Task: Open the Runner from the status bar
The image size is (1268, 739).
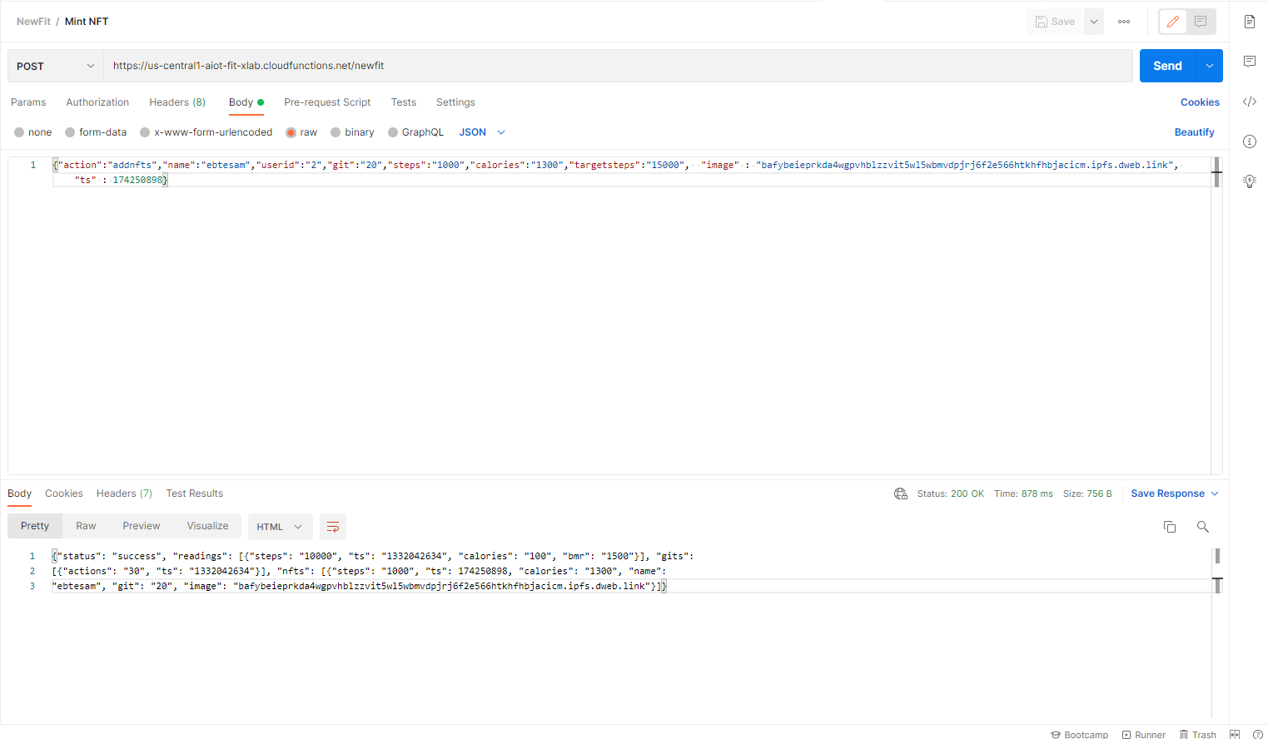Action: tap(1144, 735)
